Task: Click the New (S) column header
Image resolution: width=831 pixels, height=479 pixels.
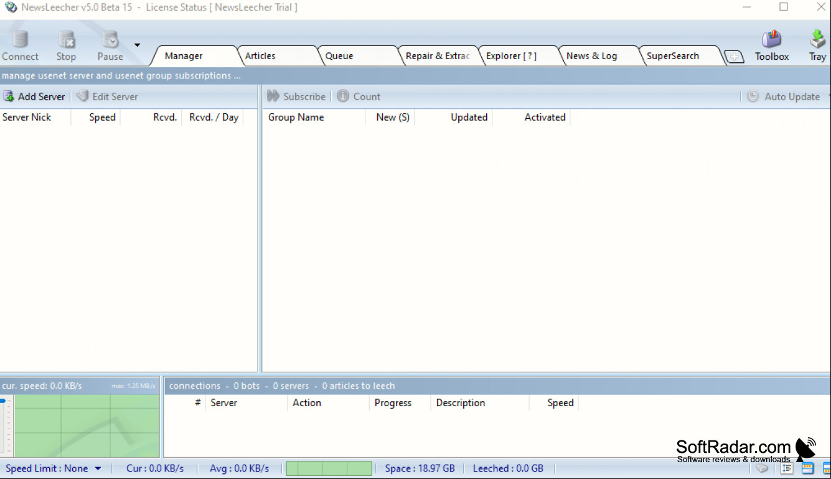Action: (390, 117)
